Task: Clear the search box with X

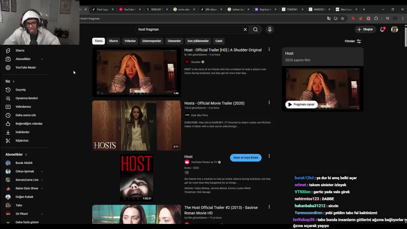Action: coord(245,29)
